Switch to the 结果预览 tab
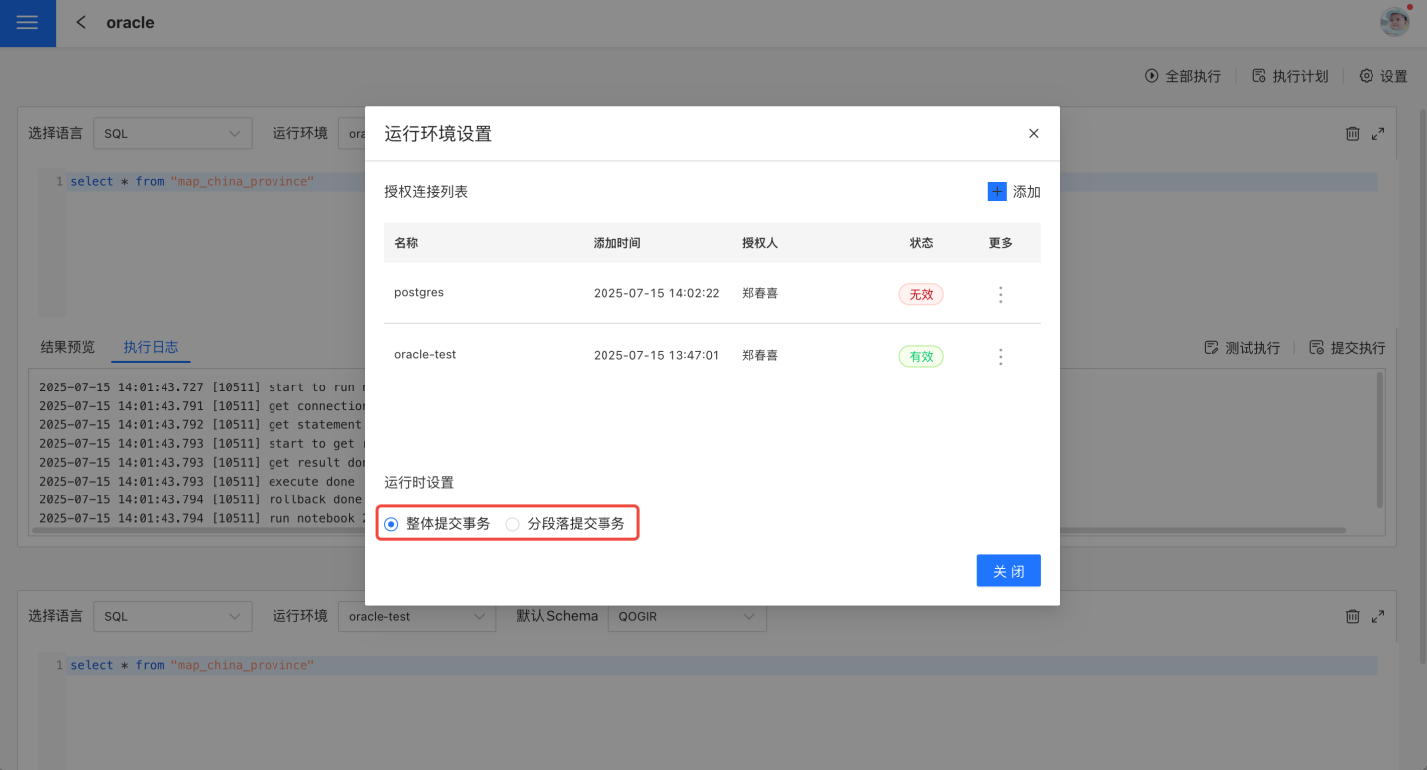Screen dimensions: 1427x770 click(67, 347)
